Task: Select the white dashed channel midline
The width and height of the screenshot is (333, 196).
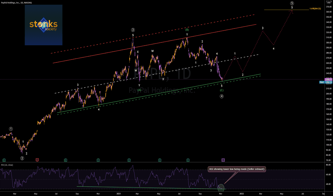Action: pos(156,74)
